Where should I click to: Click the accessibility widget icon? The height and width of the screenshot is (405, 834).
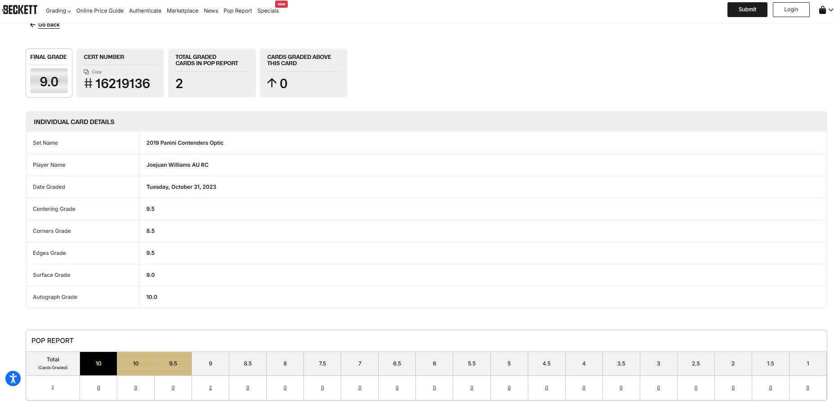(13, 378)
